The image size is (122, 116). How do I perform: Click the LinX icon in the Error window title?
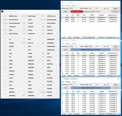[63, 2]
